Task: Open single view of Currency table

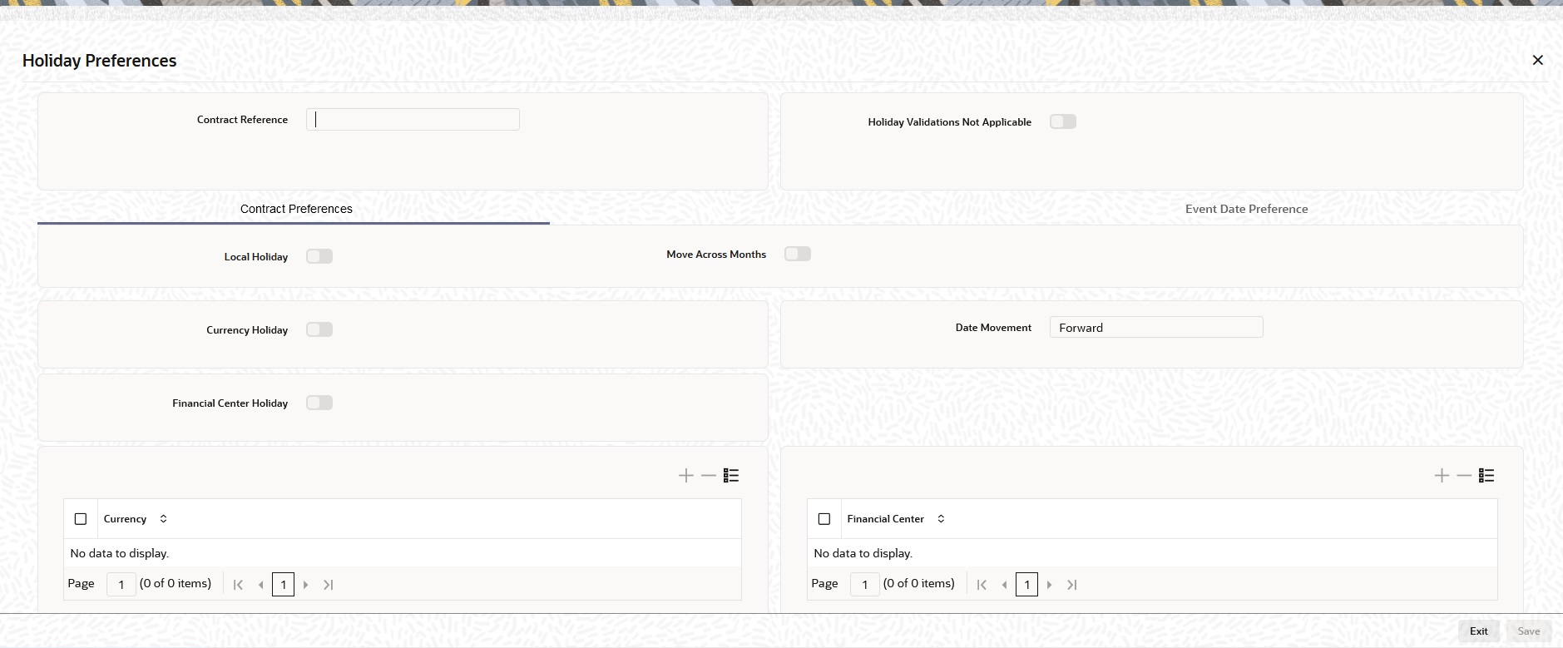Action: coord(731,476)
